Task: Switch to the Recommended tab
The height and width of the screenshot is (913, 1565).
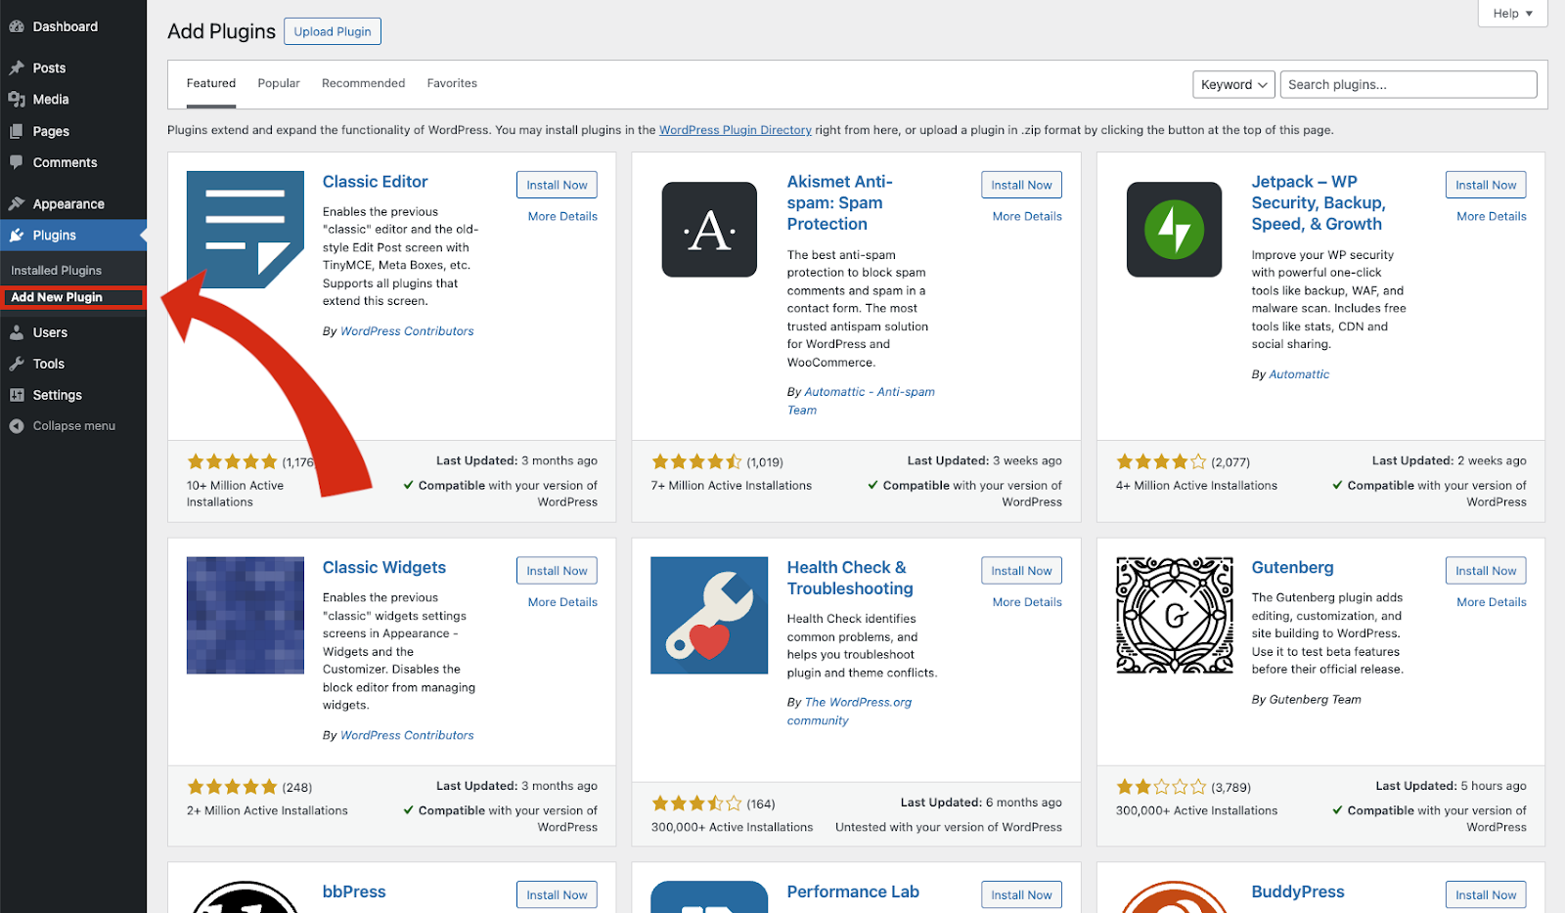Action: coord(363,84)
